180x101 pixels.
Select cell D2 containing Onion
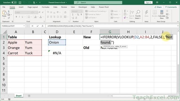[x=57, y=42]
